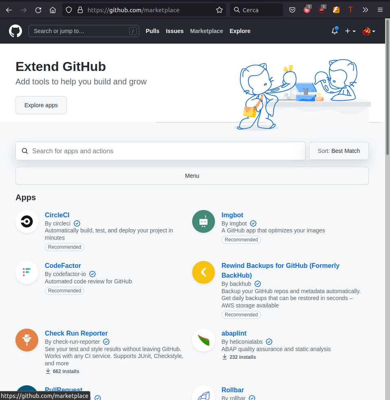Open the Sort: Best Match dropdown
Image resolution: width=390 pixels, height=400 pixels.
coord(339,151)
